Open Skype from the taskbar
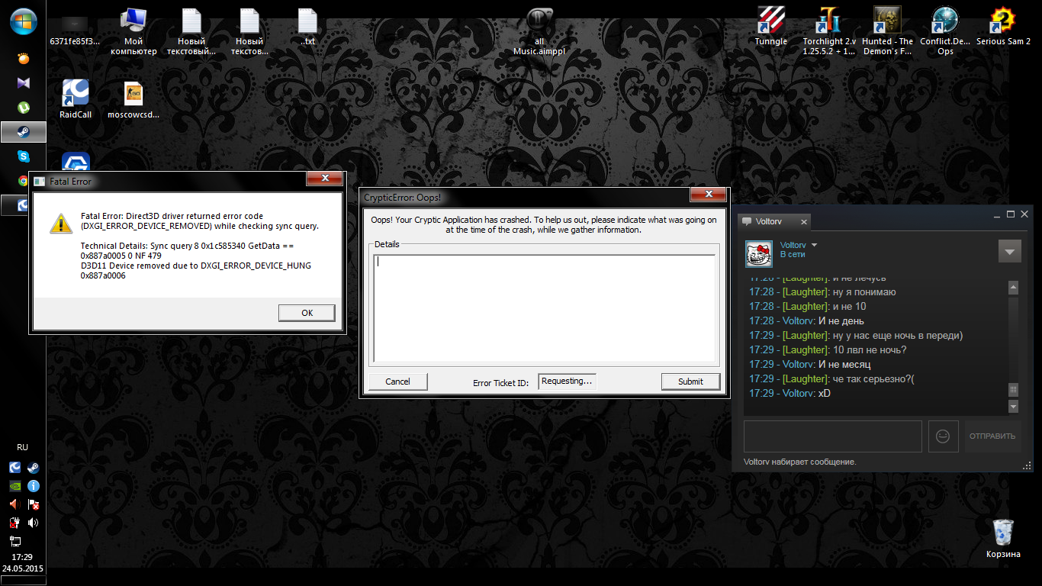The width and height of the screenshot is (1042, 586). (24, 156)
